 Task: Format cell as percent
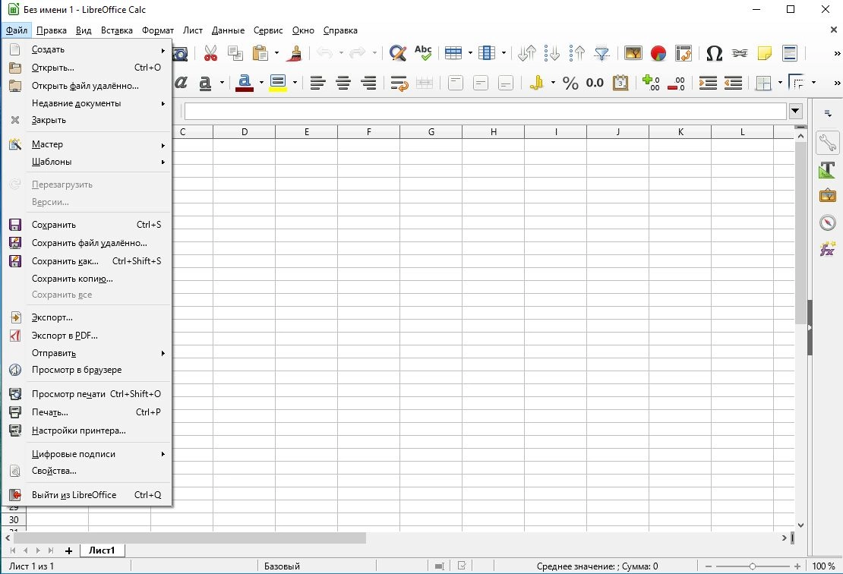pyautogui.click(x=570, y=82)
